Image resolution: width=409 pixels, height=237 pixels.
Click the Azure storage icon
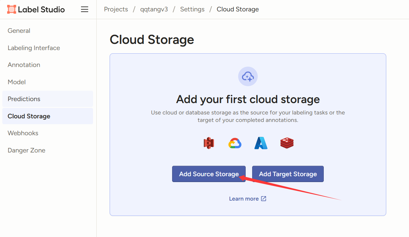pyautogui.click(x=261, y=143)
